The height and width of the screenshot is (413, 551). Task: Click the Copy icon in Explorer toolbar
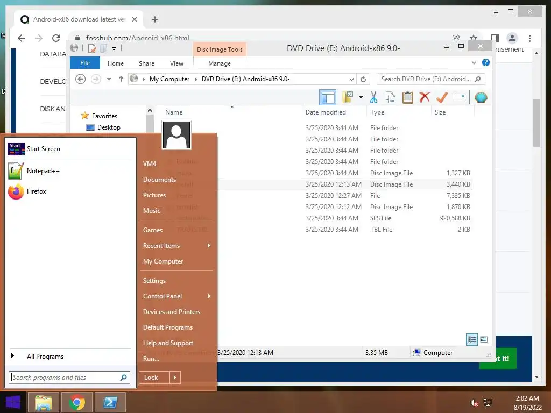pyautogui.click(x=391, y=97)
